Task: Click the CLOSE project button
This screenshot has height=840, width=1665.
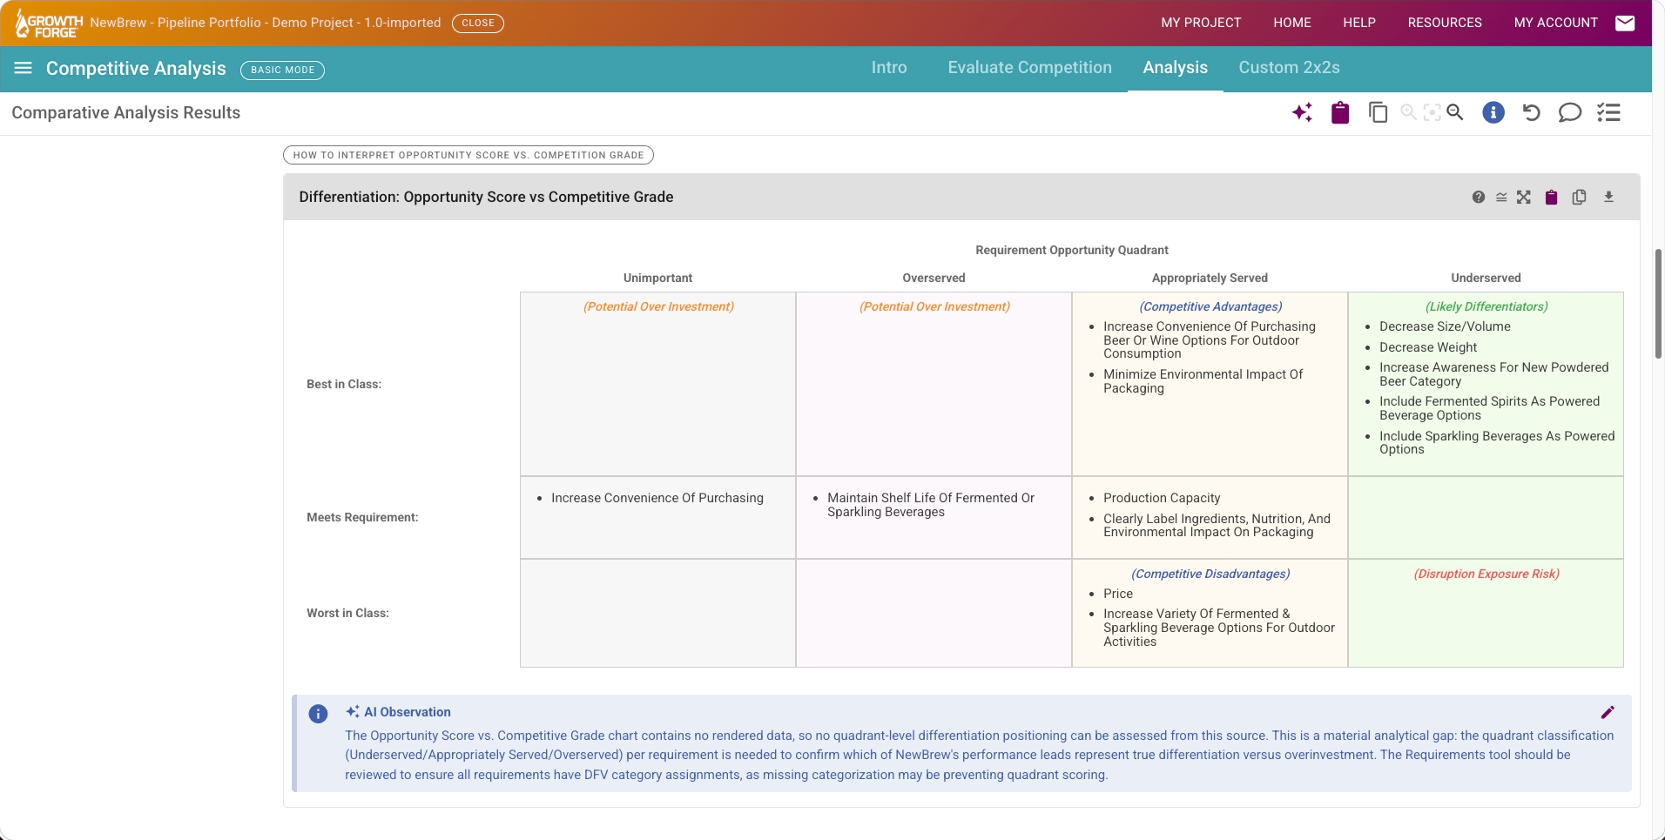Action: coord(478,23)
